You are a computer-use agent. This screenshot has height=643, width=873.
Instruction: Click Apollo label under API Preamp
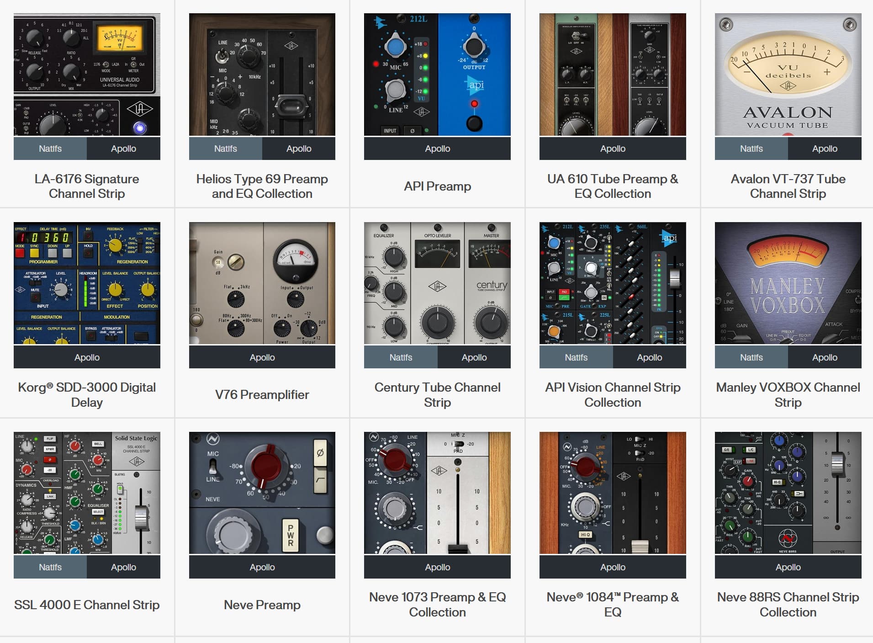pos(437,149)
